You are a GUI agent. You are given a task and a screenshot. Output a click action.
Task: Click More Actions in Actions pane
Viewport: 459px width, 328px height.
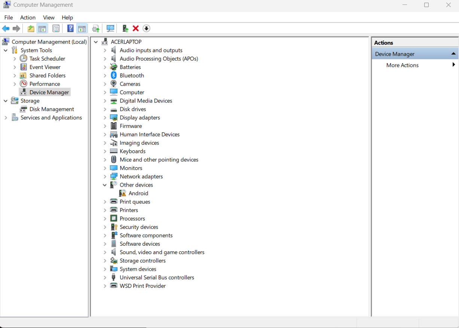402,65
